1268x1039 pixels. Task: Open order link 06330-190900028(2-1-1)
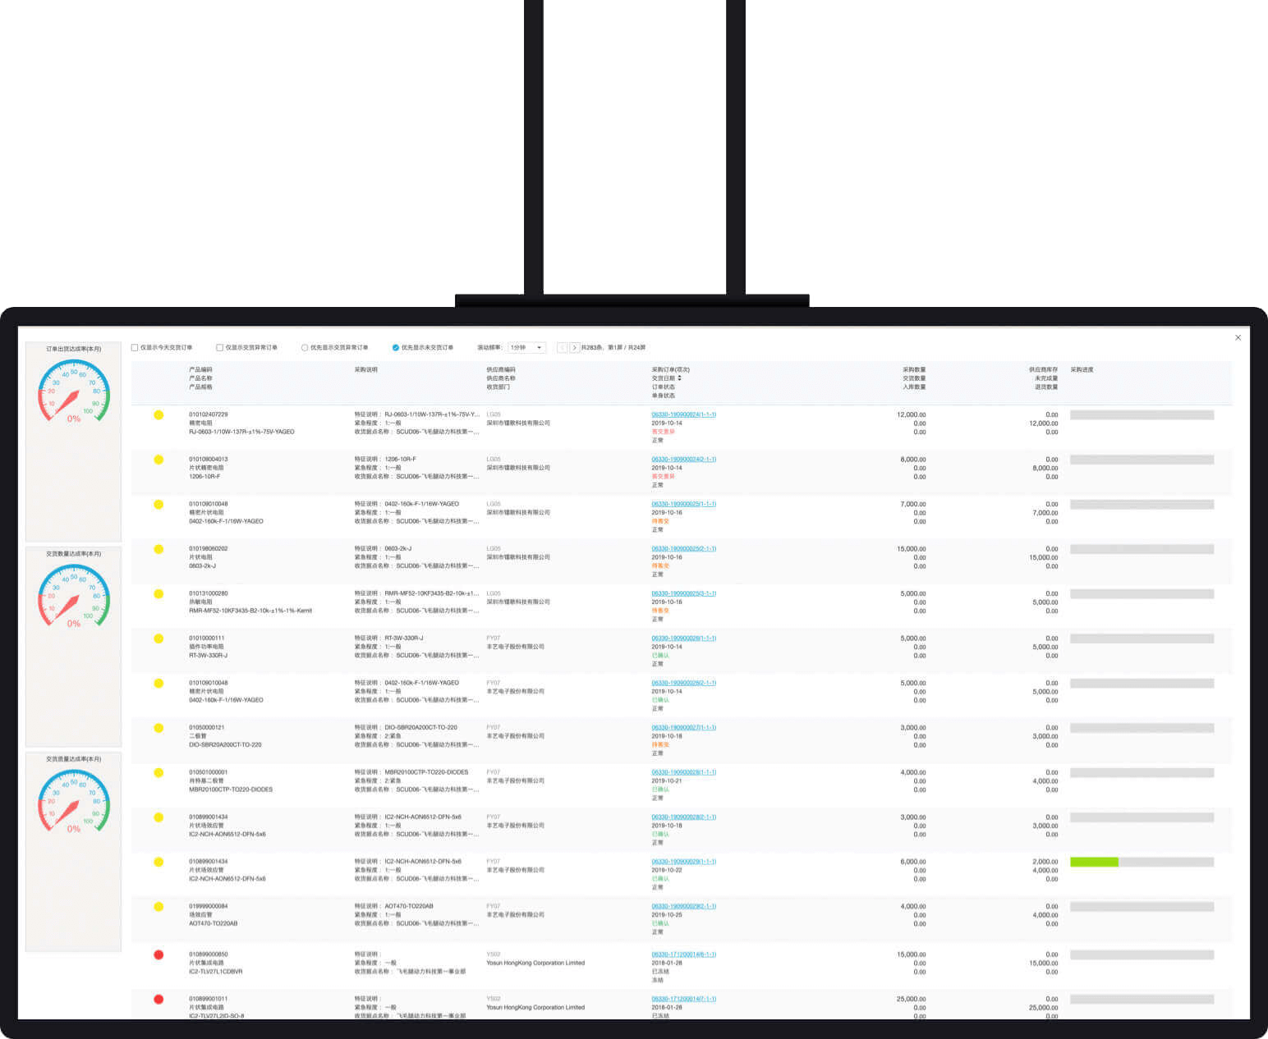683,817
